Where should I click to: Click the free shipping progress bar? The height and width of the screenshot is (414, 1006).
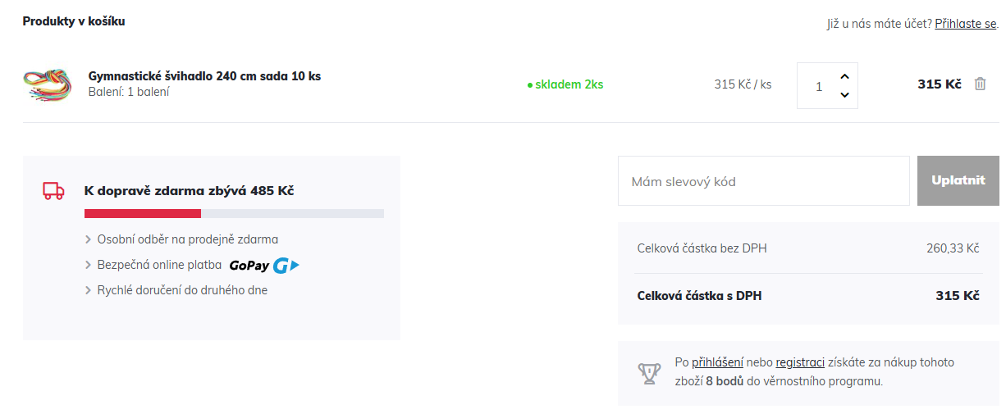pyautogui.click(x=234, y=214)
